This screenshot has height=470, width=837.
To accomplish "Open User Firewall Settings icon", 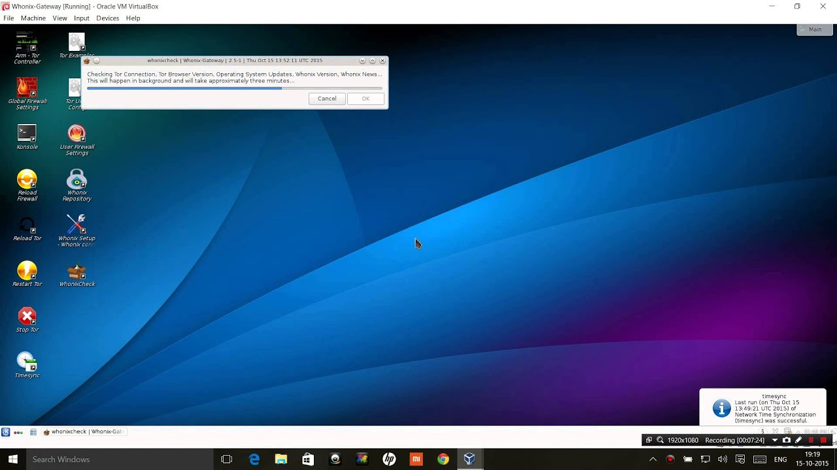I will [x=77, y=140].
